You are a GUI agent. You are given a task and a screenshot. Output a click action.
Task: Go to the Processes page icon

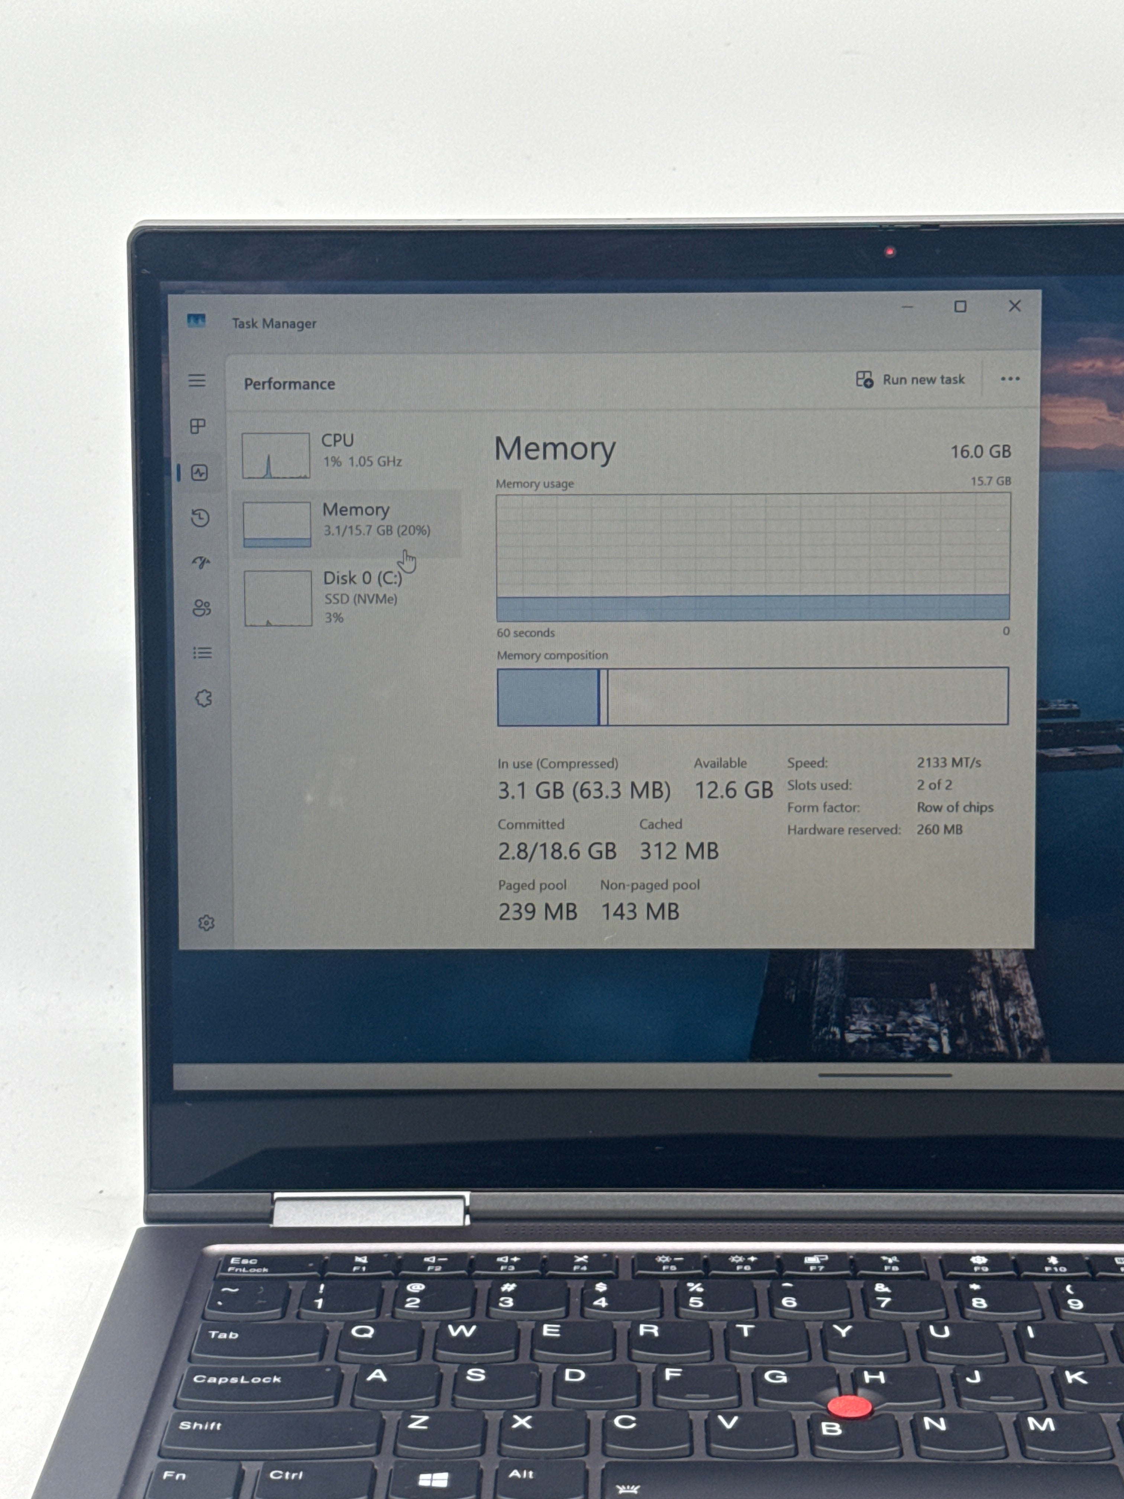(x=198, y=426)
